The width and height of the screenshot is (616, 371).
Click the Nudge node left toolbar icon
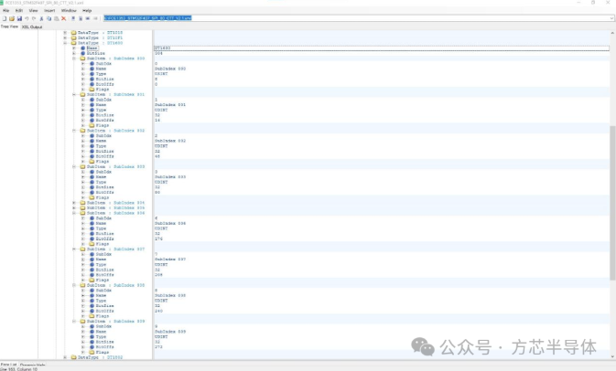coord(88,18)
